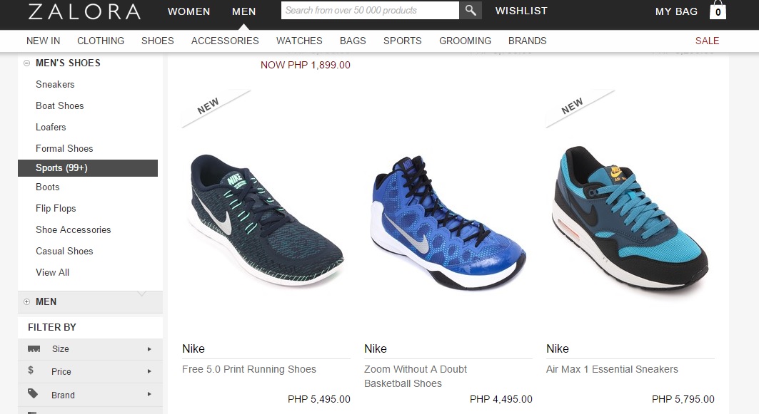Switch to the WOMEN tab
The height and width of the screenshot is (414, 759).
189,11
